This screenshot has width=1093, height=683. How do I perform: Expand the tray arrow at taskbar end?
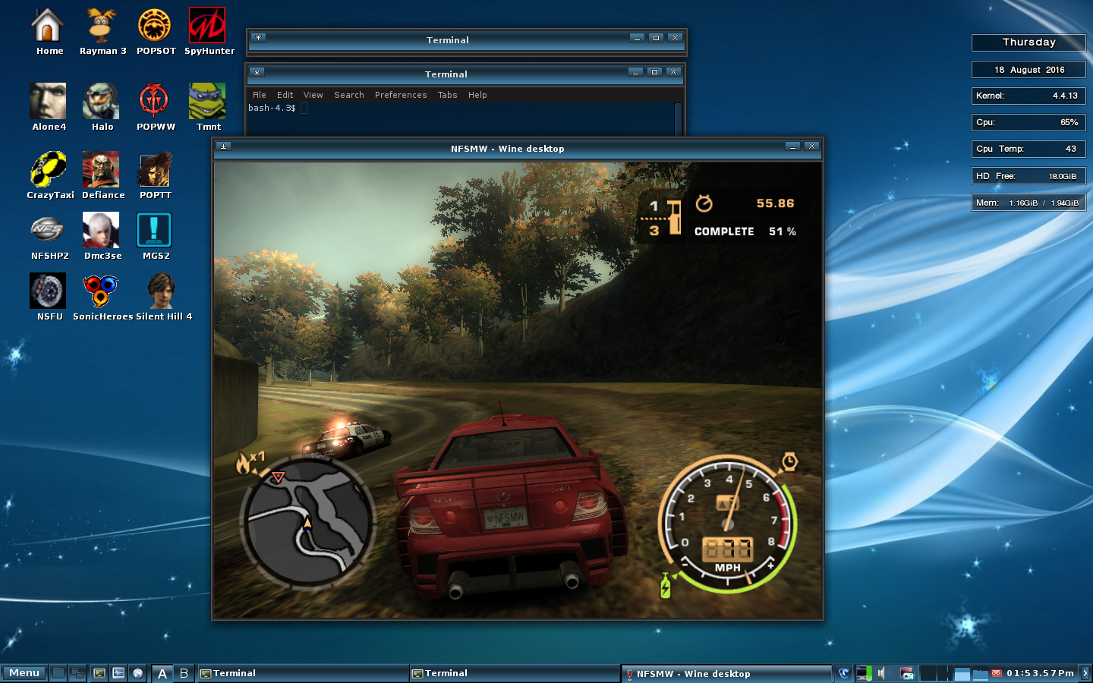tap(1085, 673)
